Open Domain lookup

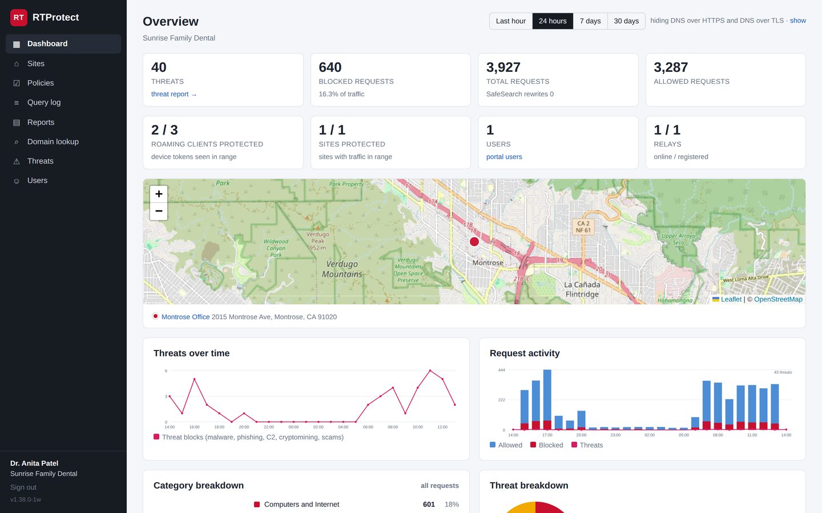pyautogui.click(x=63, y=142)
